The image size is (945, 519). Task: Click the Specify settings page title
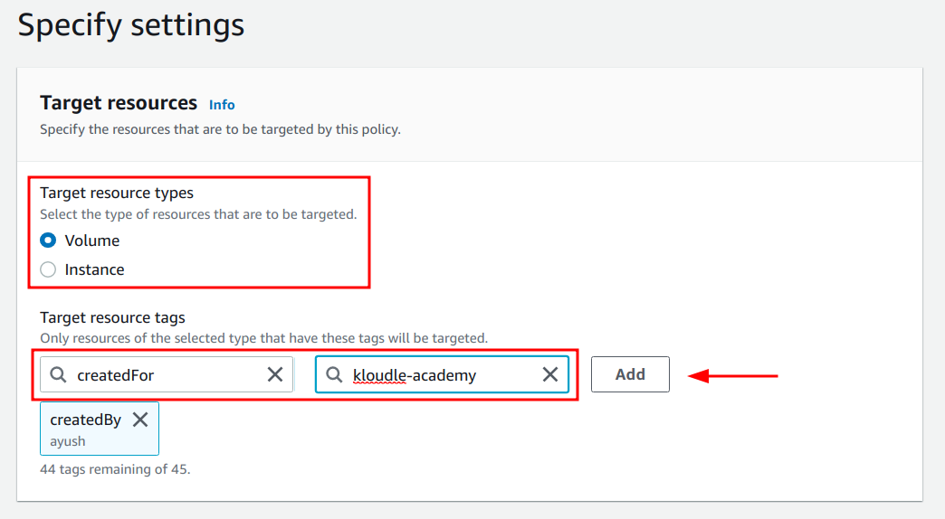(130, 25)
